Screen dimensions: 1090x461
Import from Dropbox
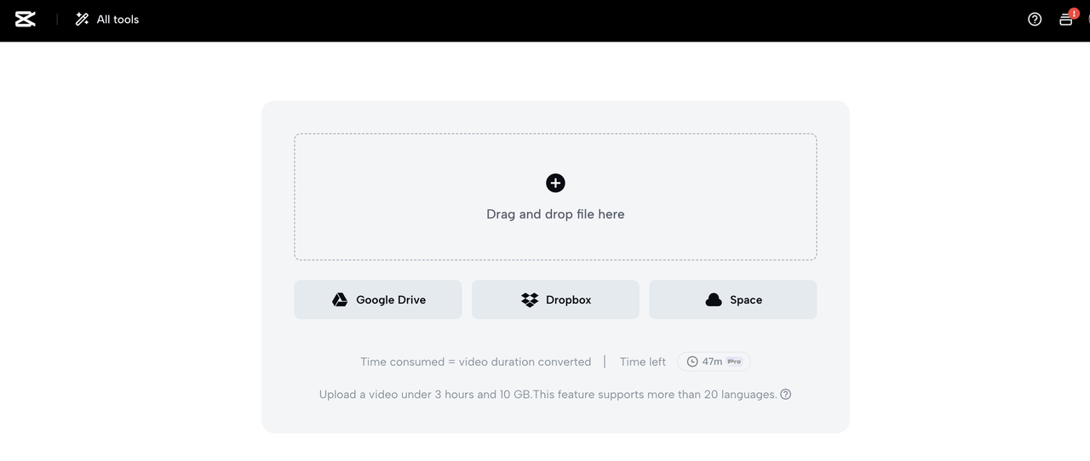coord(555,299)
